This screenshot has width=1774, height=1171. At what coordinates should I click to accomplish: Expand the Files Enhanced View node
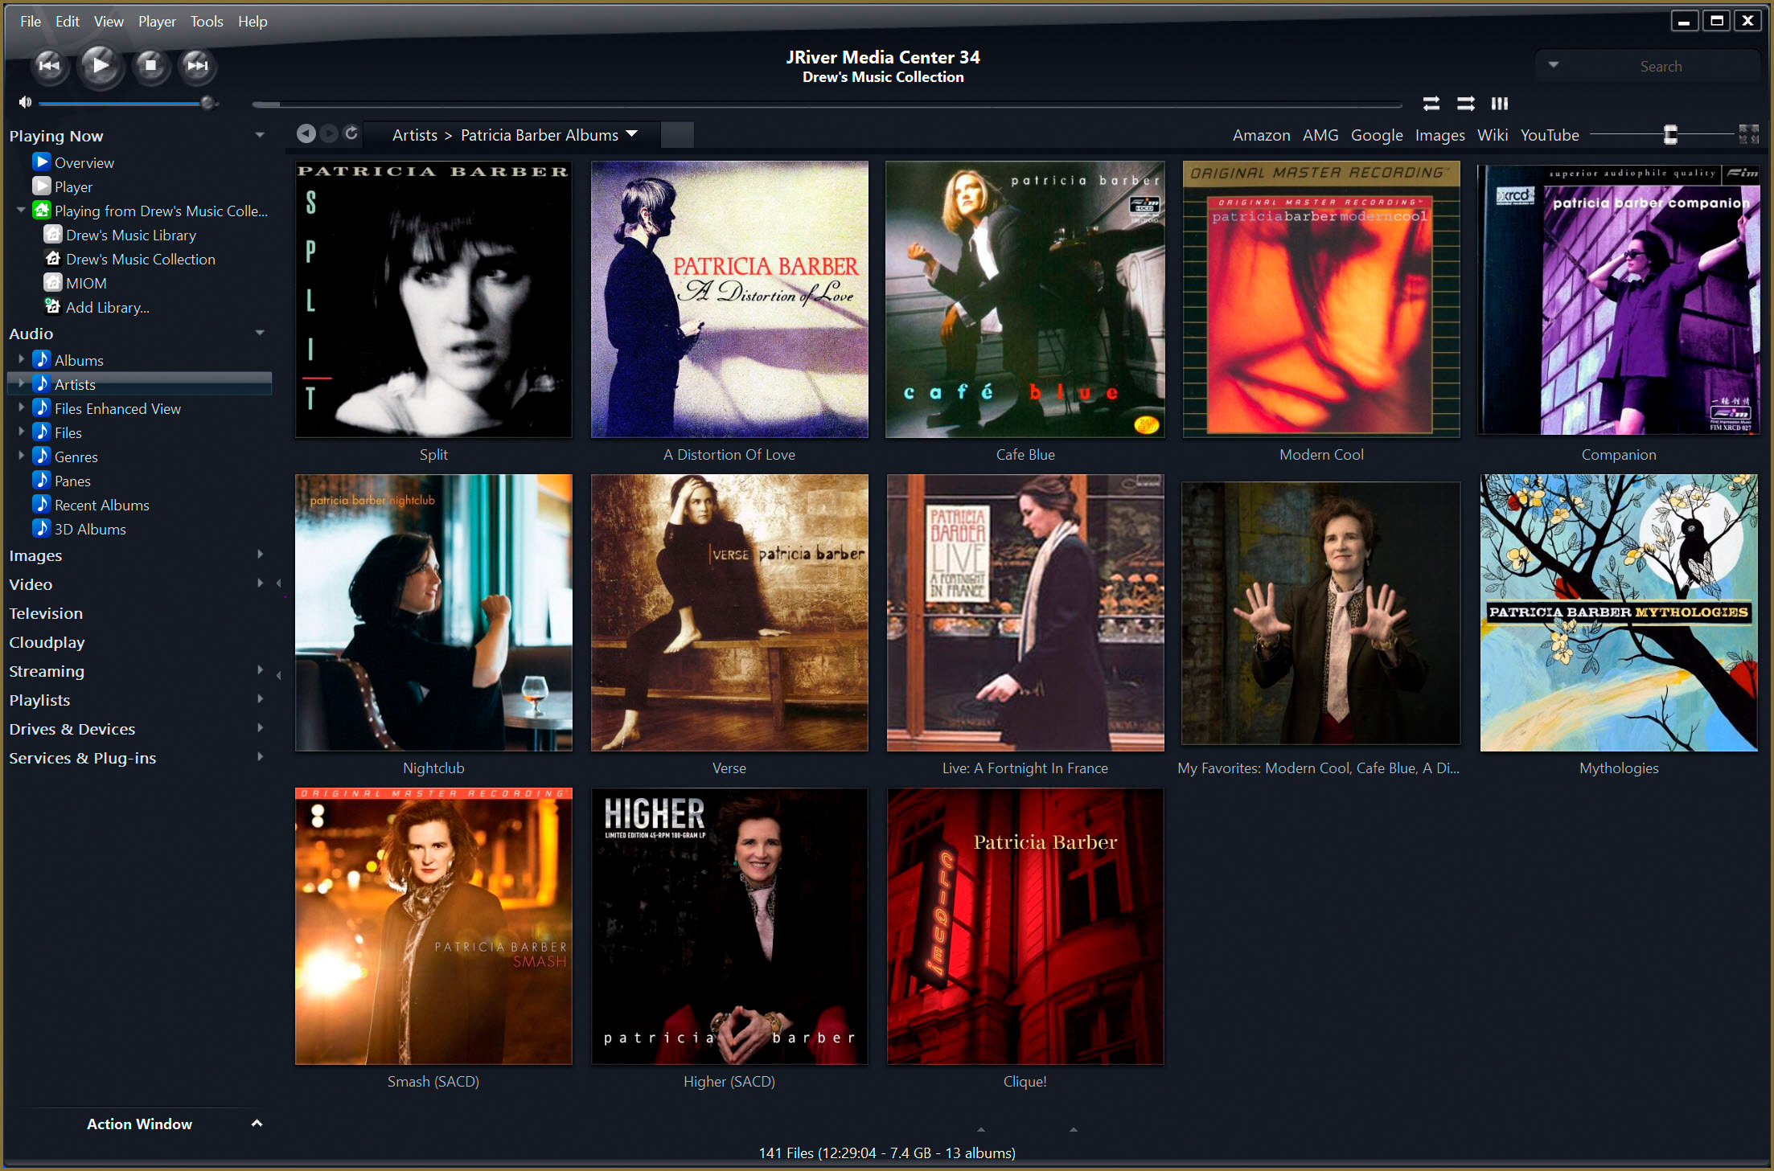click(x=22, y=407)
